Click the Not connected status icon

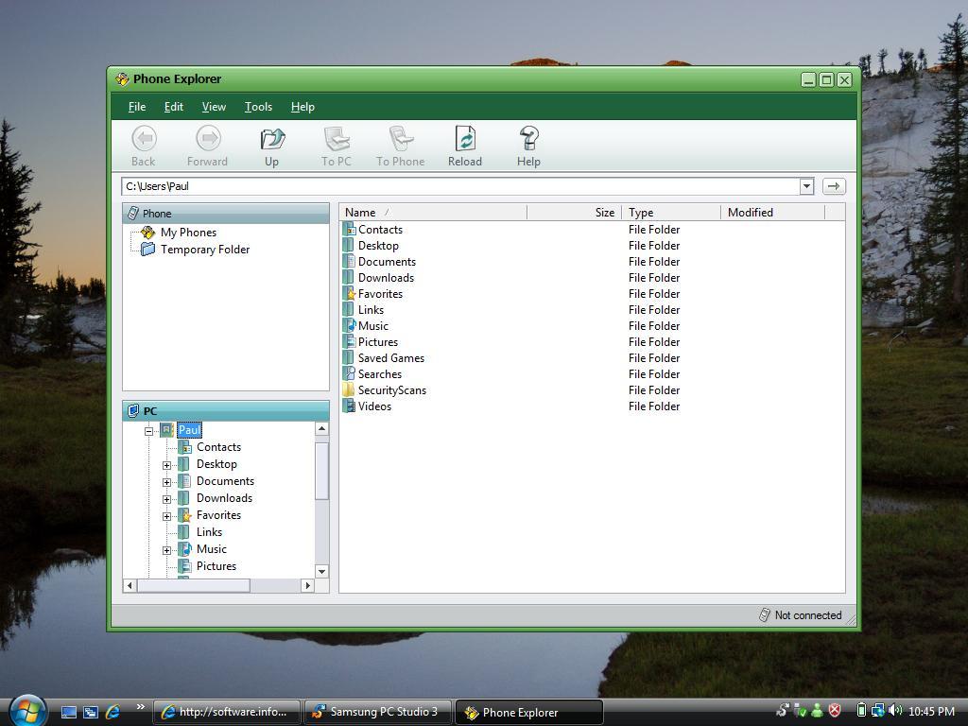764,614
